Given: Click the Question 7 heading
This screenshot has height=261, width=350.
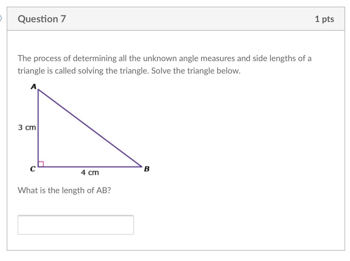Looking at the screenshot, I should (x=42, y=19).
